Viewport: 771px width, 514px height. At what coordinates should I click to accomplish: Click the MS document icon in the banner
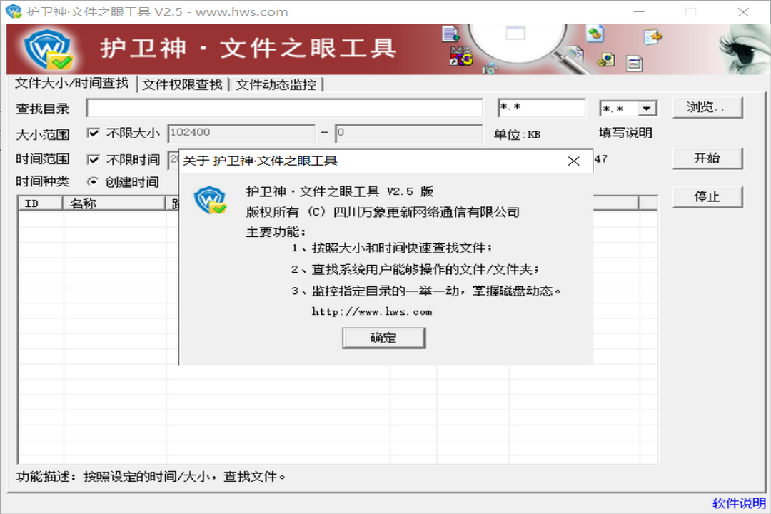(x=460, y=56)
